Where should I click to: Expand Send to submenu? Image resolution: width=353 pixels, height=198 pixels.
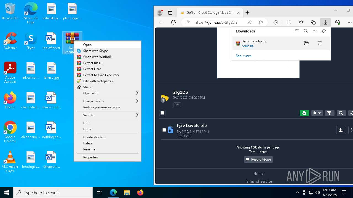click(108, 115)
